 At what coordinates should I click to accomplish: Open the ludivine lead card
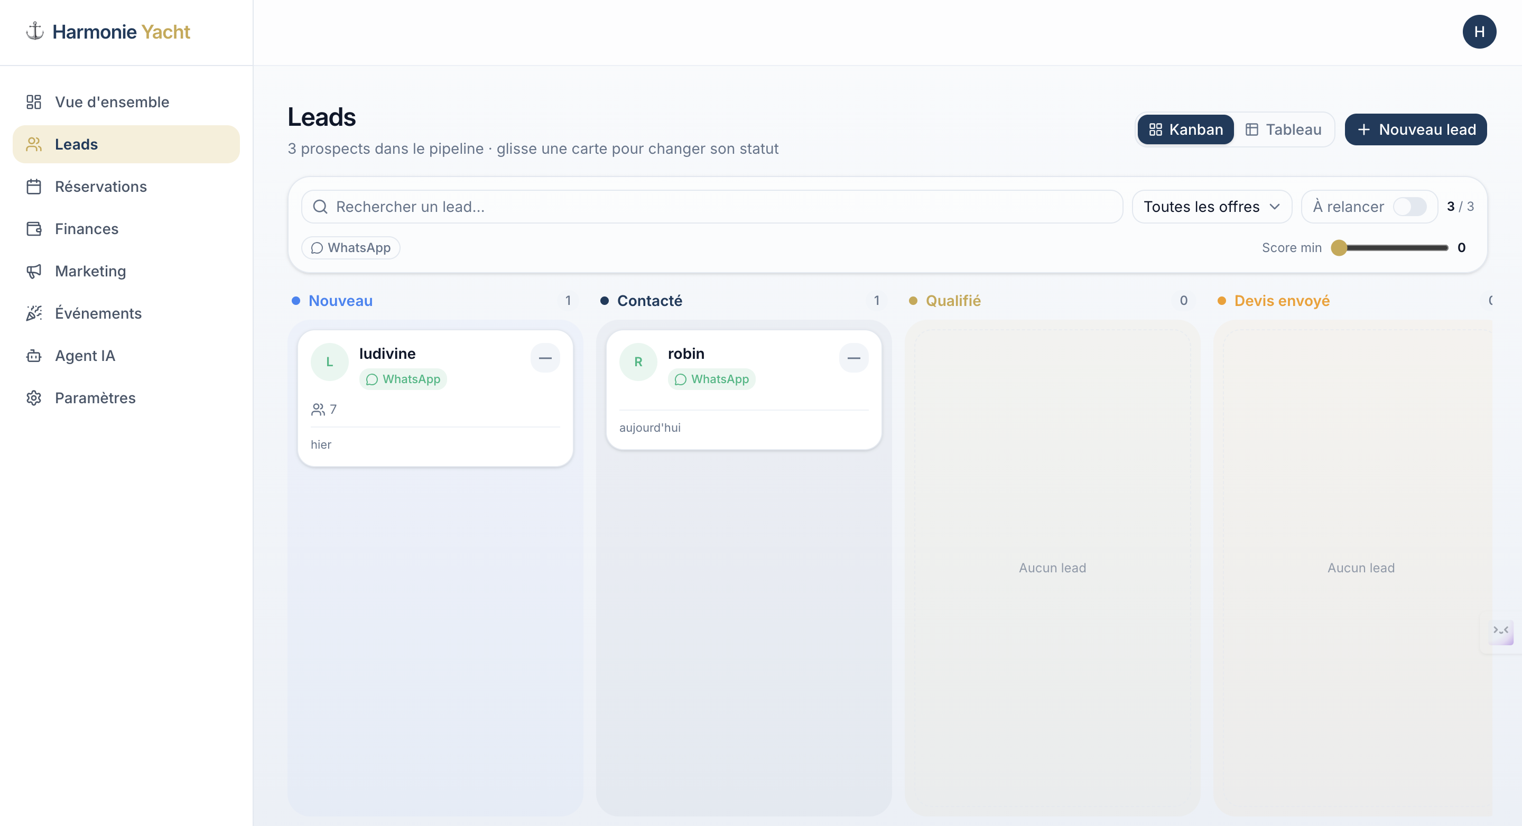point(435,398)
